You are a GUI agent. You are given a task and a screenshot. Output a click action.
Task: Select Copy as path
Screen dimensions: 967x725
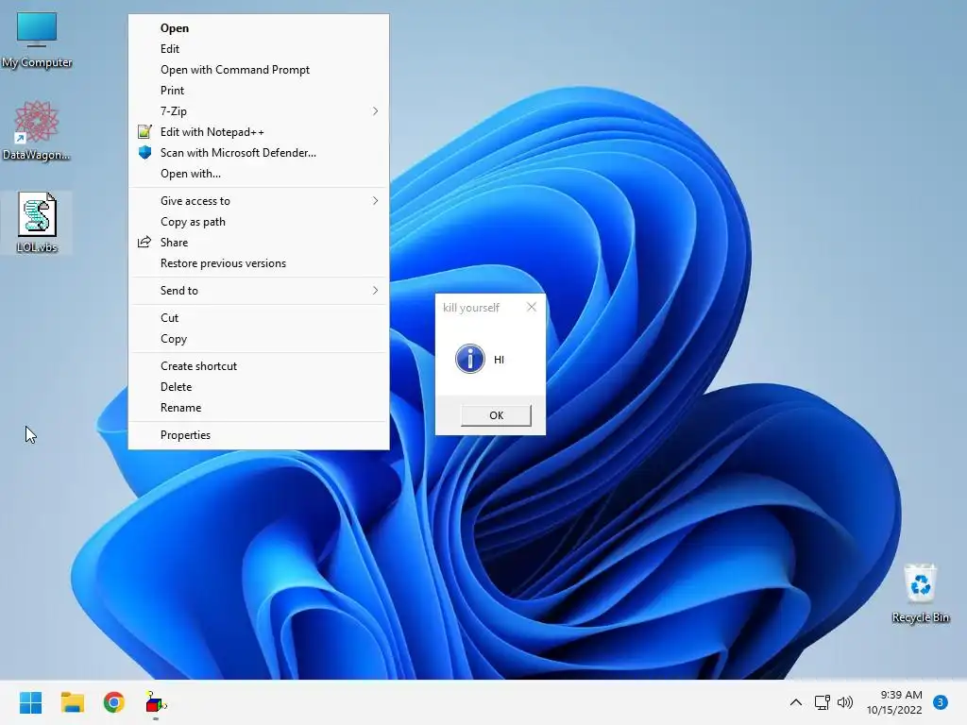pyautogui.click(x=259, y=222)
